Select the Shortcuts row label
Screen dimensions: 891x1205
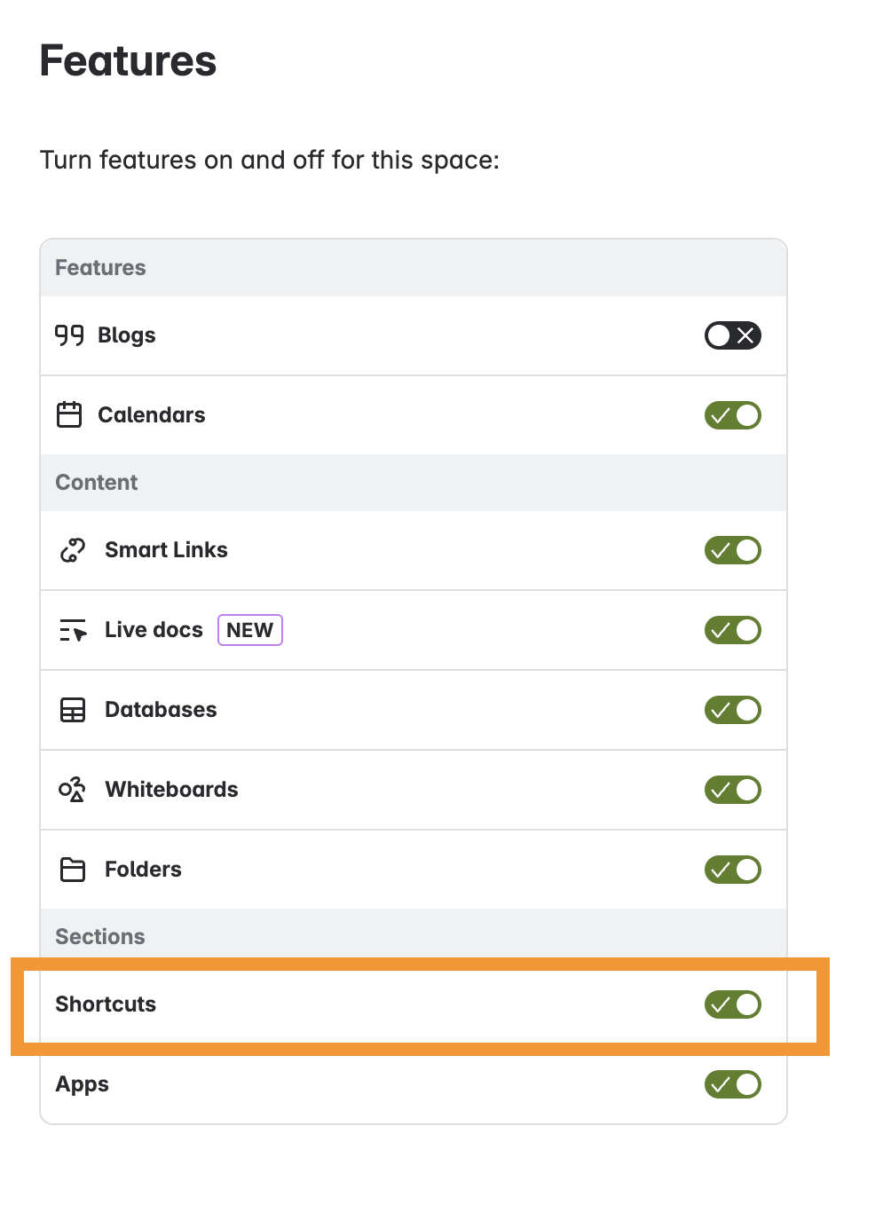(x=105, y=1004)
